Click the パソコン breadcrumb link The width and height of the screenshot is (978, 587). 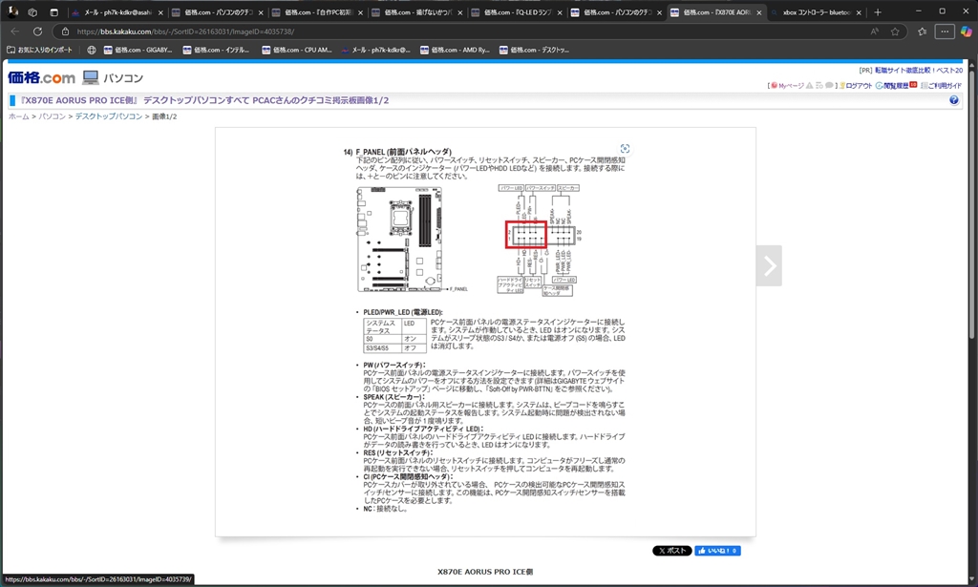(53, 116)
